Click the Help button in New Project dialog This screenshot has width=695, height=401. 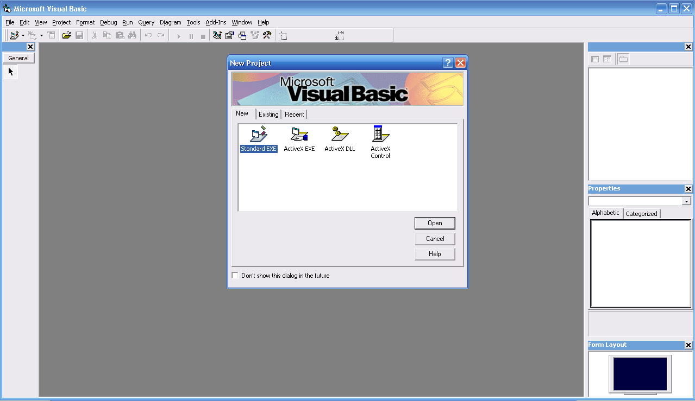coord(435,254)
